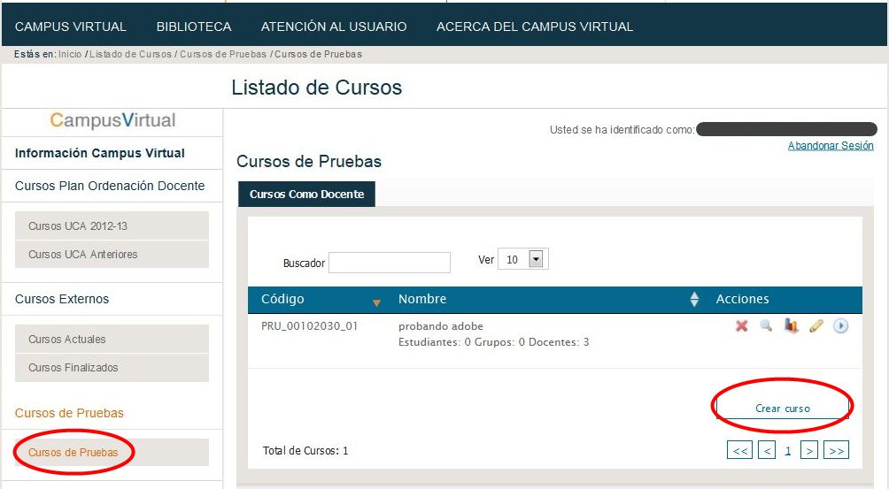This screenshot has height=489, width=889.
Task: Open Cursos Plan Ordenación Docente section
Action: coord(110,186)
